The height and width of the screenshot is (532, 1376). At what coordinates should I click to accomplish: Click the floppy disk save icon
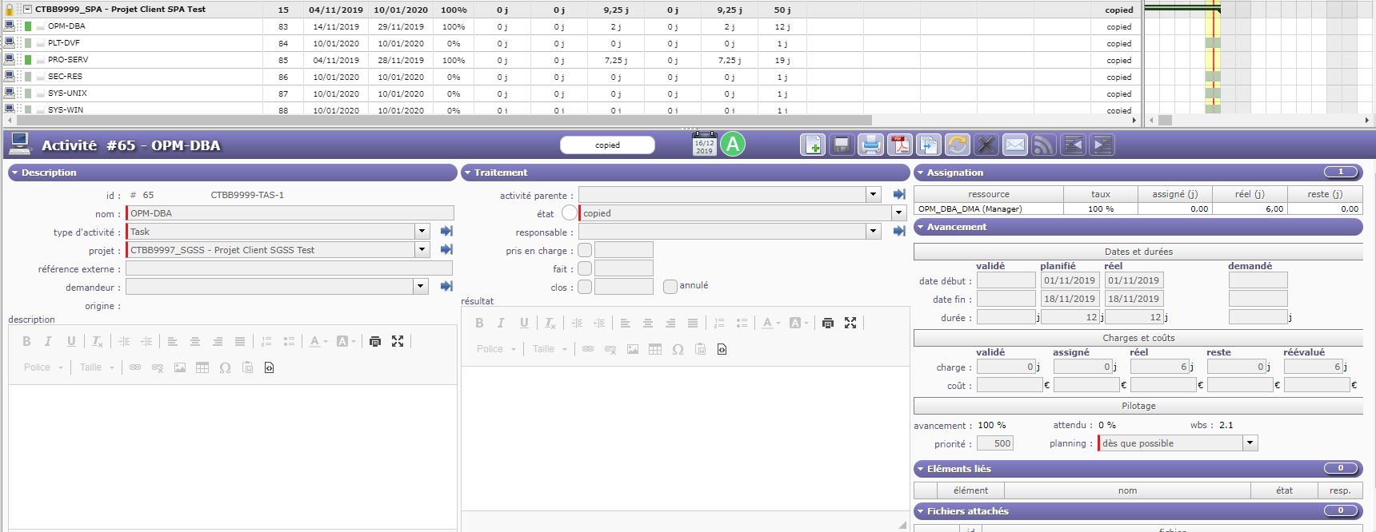pos(841,145)
